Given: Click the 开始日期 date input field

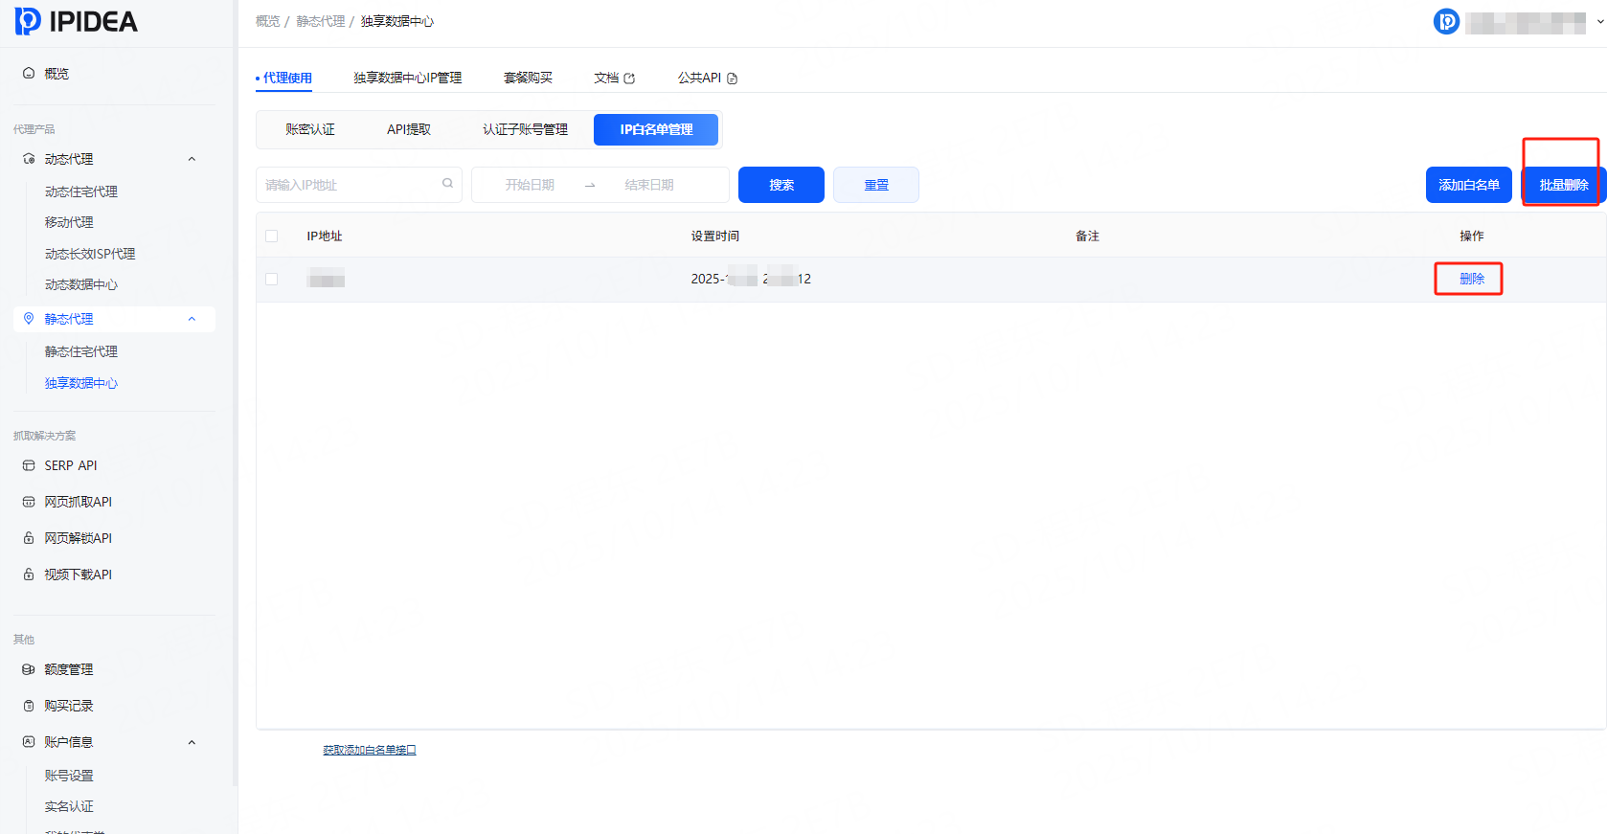Looking at the screenshot, I should coord(530,185).
